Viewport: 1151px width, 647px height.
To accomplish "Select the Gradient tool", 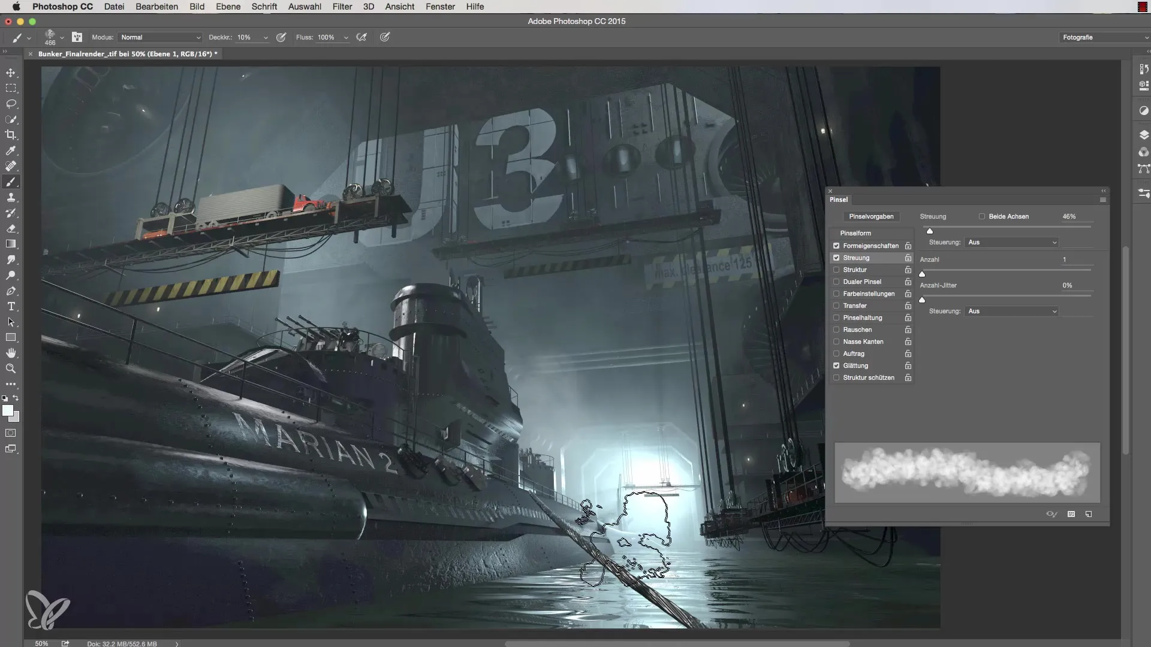I will coord(11,244).
